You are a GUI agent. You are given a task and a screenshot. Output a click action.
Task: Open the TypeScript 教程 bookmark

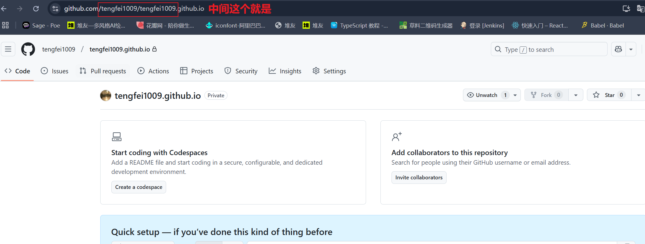[359, 25]
